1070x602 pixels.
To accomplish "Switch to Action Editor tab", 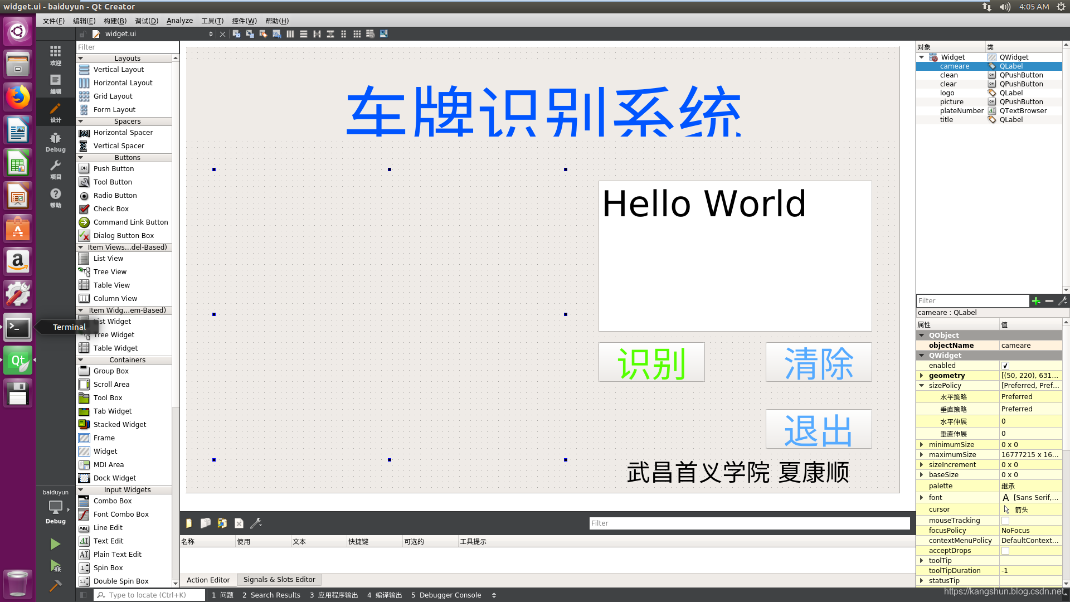I will coord(208,580).
